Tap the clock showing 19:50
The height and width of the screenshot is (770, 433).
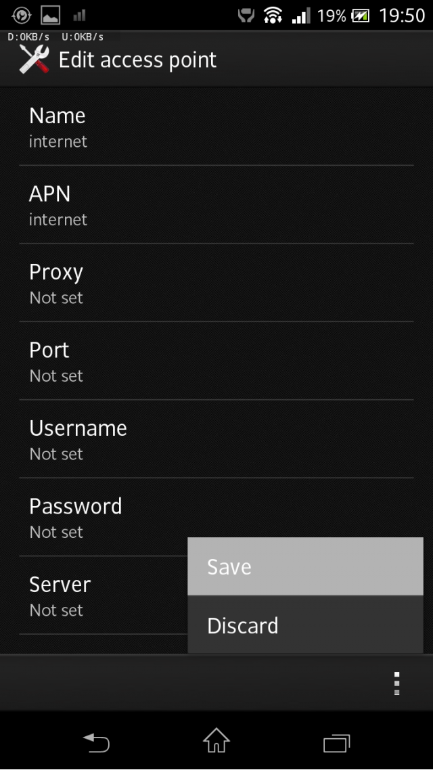(x=402, y=16)
